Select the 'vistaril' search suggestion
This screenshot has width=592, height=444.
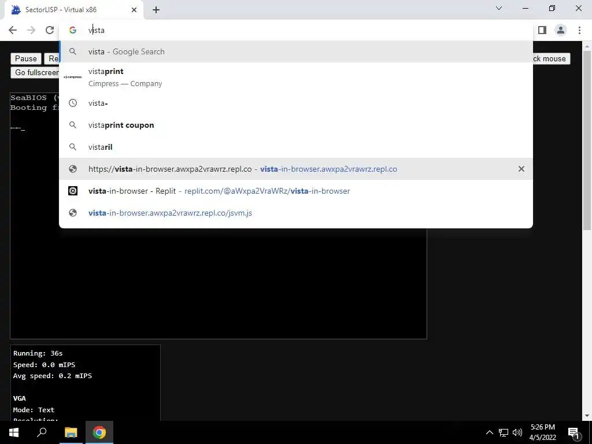[296, 147]
